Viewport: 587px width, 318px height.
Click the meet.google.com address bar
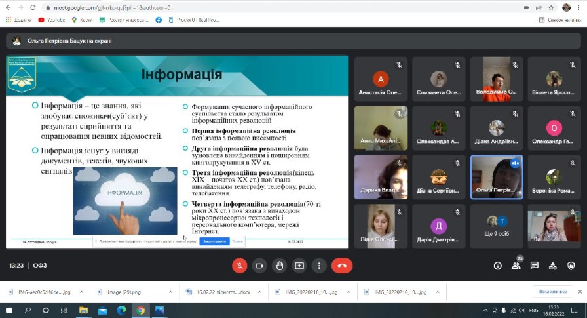[x=281, y=7]
